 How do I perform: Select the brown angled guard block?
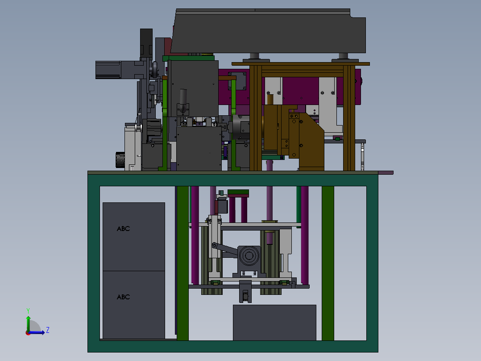[x=311, y=141]
